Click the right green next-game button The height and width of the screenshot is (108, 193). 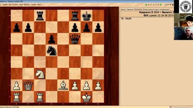(x=161, y=5)
